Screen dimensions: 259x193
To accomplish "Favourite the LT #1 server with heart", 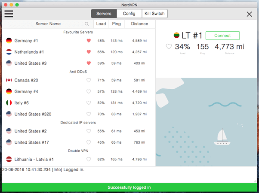I will [x=169, y=46].
